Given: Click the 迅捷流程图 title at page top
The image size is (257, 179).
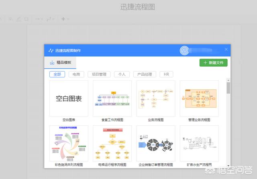Looking at the screenshot, I should coord(138,7).
